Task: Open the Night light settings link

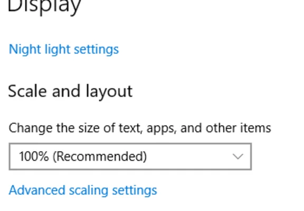Action: [63, 49]
